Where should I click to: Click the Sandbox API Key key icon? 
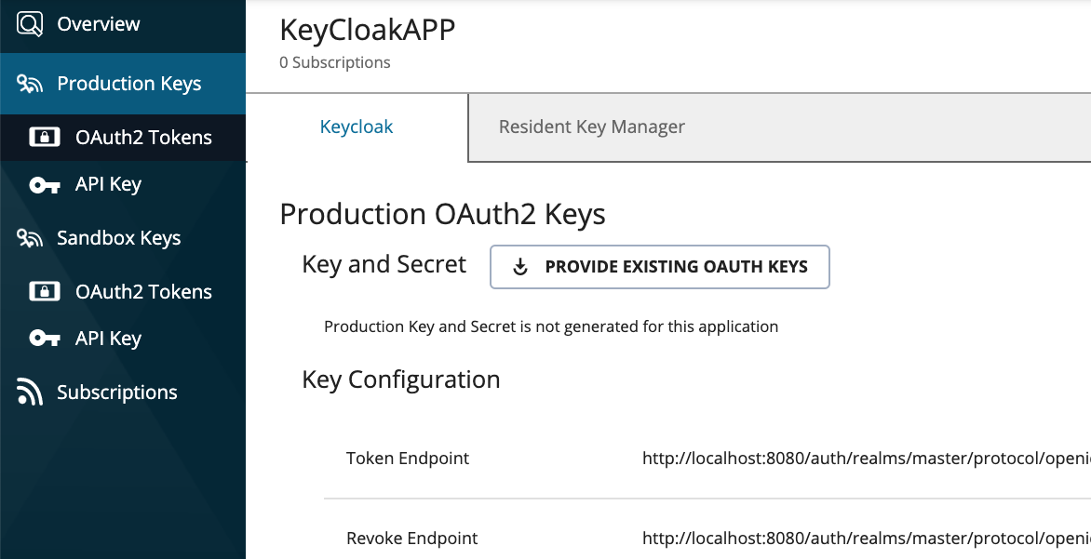point(45,338)
